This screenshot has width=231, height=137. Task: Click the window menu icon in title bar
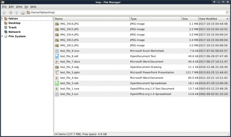(3, 2)
